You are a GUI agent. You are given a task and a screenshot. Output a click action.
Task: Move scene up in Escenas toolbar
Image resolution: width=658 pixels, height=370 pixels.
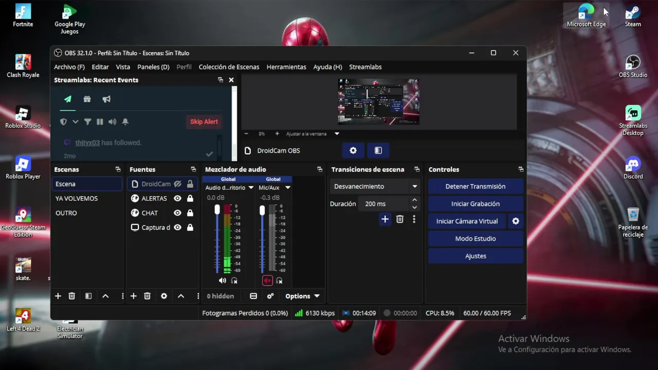(x=105, y=296)
